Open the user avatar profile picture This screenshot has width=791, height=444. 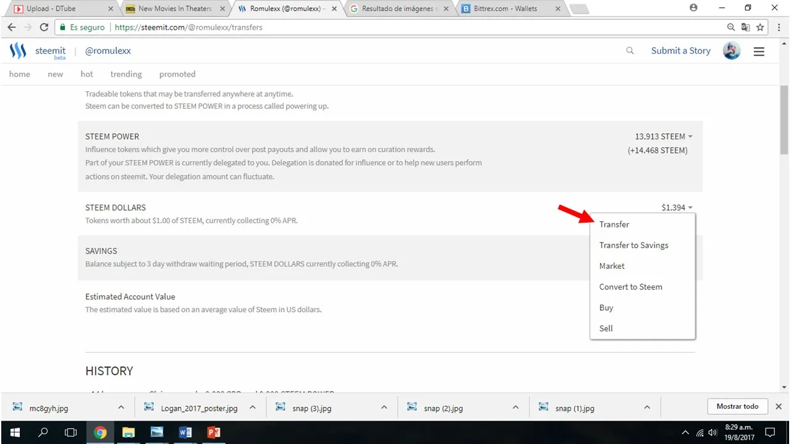[x=732, y=51]
